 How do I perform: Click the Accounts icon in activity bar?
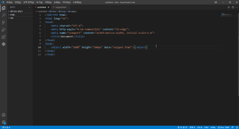(x=4, y=115)
